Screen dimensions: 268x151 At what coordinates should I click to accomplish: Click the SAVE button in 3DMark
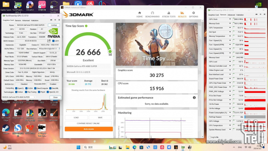point(100,118)
